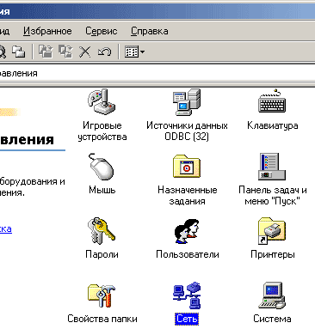Viewport: 315px width, 335px height.
Task: Open the Назначенные задания folder icon
Action: coord(187,166)
